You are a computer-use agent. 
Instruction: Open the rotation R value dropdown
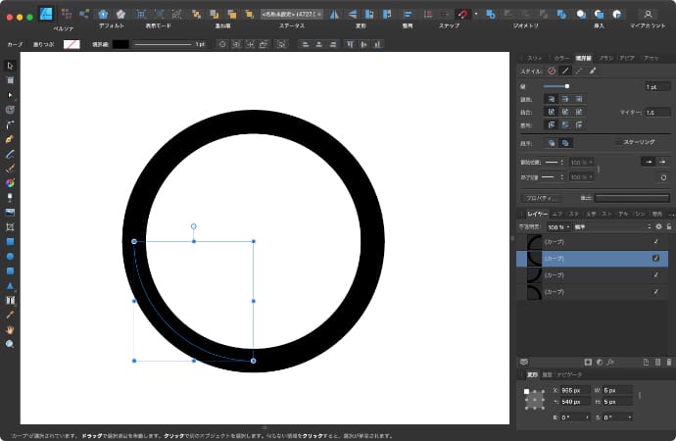tap(577, 416)
